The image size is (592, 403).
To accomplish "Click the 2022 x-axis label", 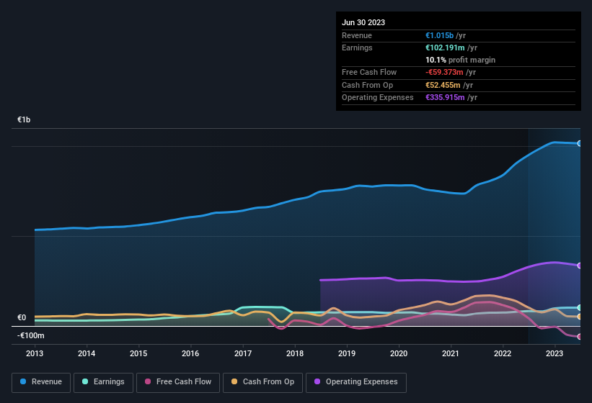I will point(503,353).
